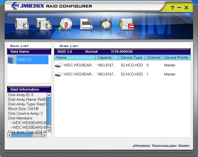Viewport: 198px width, 157px height.
Task: Click the Raid Name column header
Action: (x=29, y=52)
